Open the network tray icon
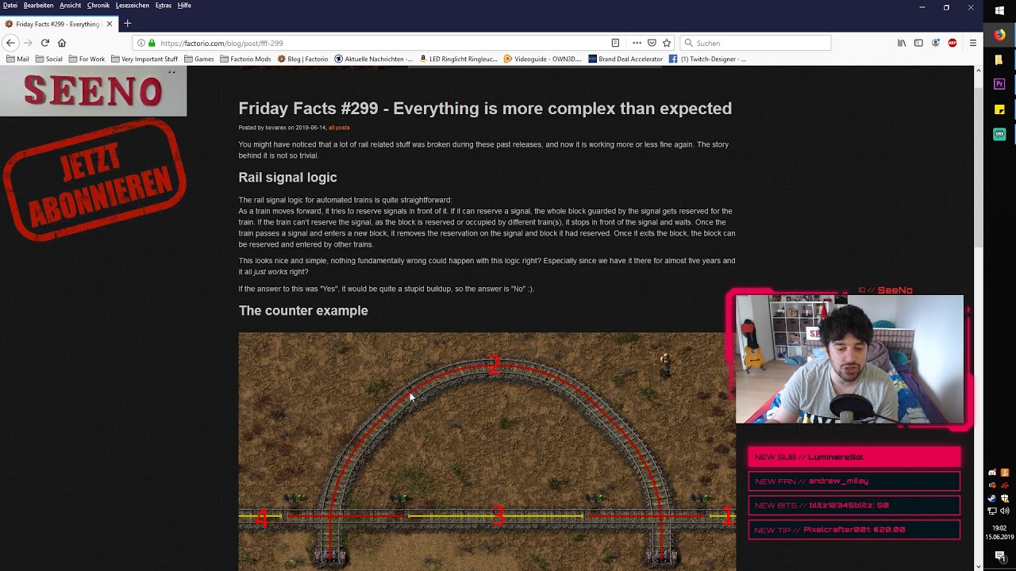1016x571 pixels. coord(992,512)
